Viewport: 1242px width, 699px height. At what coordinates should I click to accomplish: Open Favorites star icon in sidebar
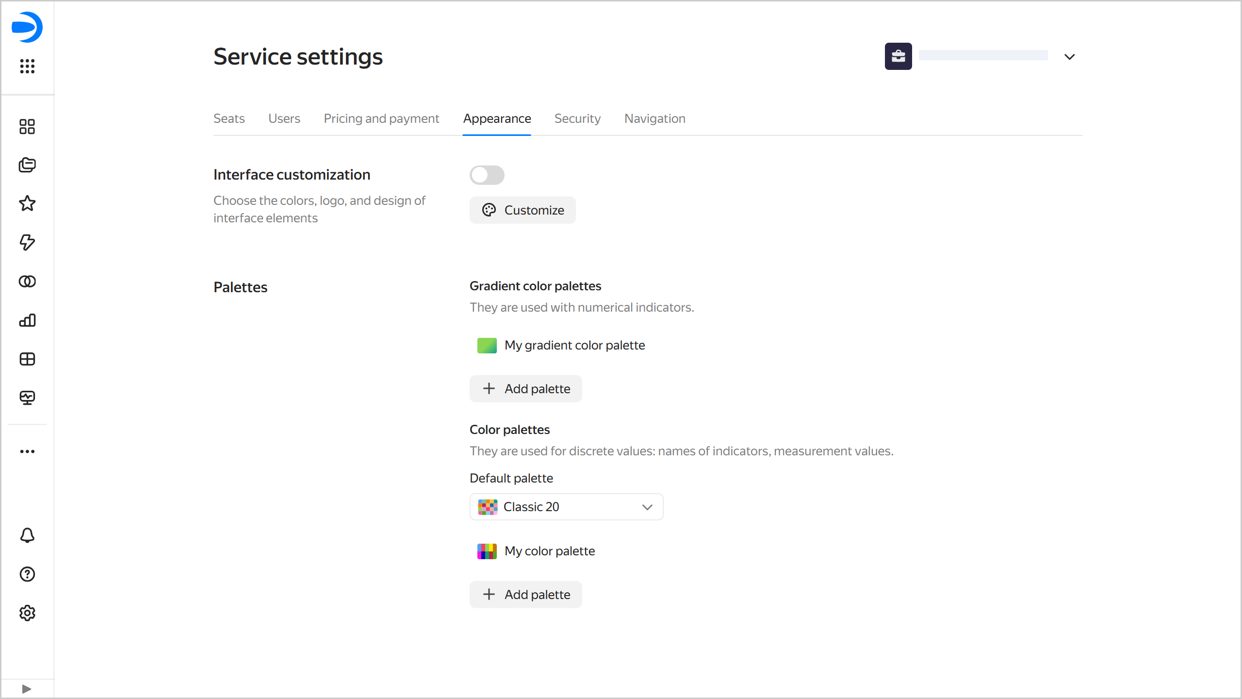coord(27,203)
